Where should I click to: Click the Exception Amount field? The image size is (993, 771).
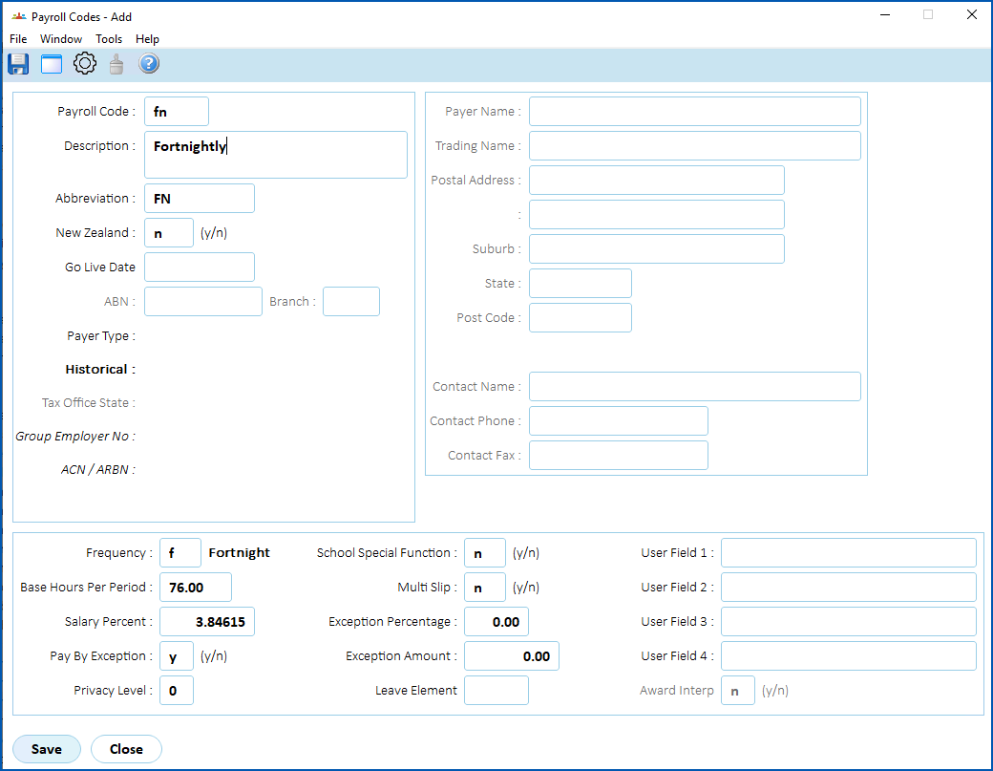pos(512,656)
